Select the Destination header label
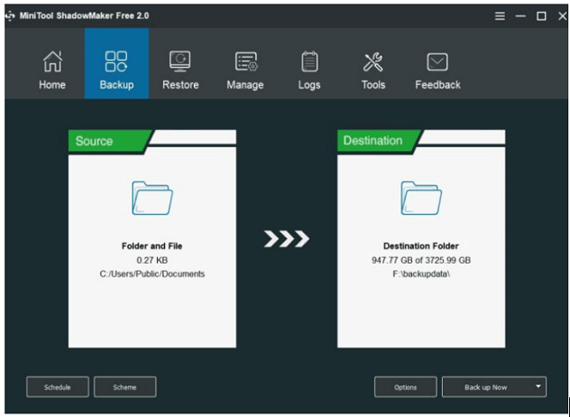This screenshot has width=570, height=417. point(373,141)
